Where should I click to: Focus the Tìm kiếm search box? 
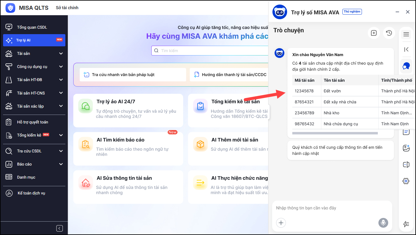[x=210, y=51]
